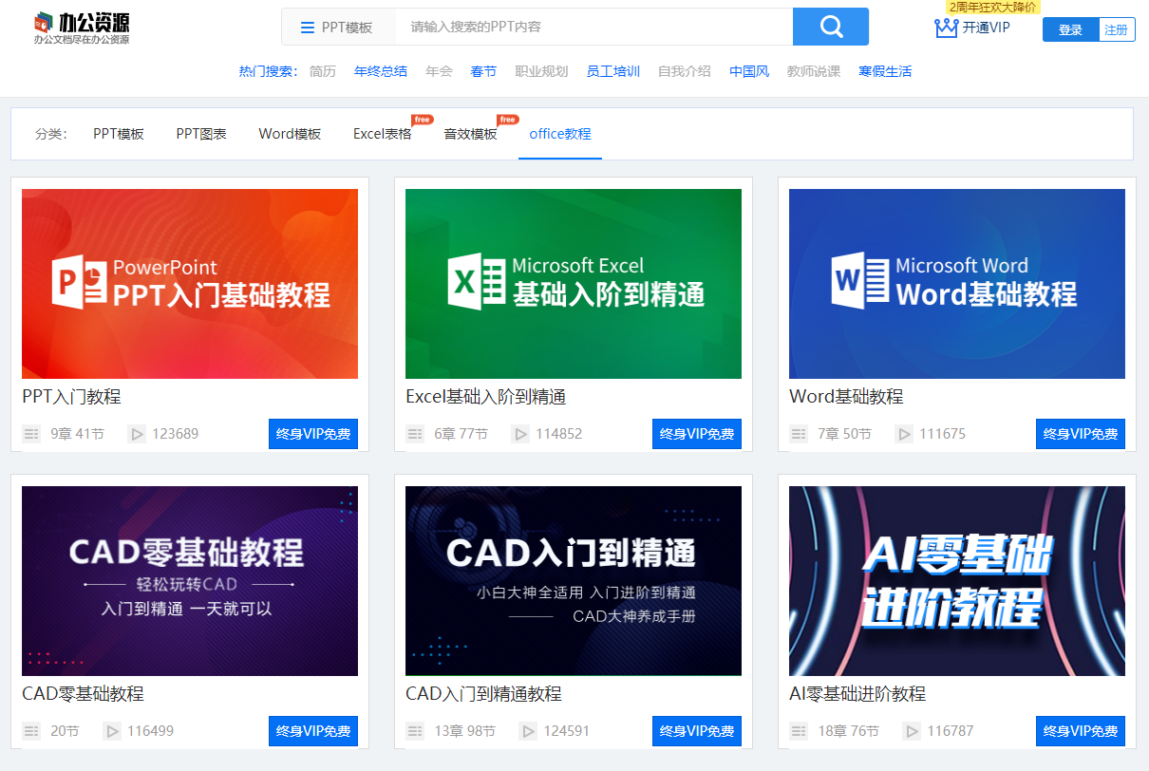Open the PPT模板 search category dropdown
This screenshot has height=771, width=1149.
click(x=338, y=28)
